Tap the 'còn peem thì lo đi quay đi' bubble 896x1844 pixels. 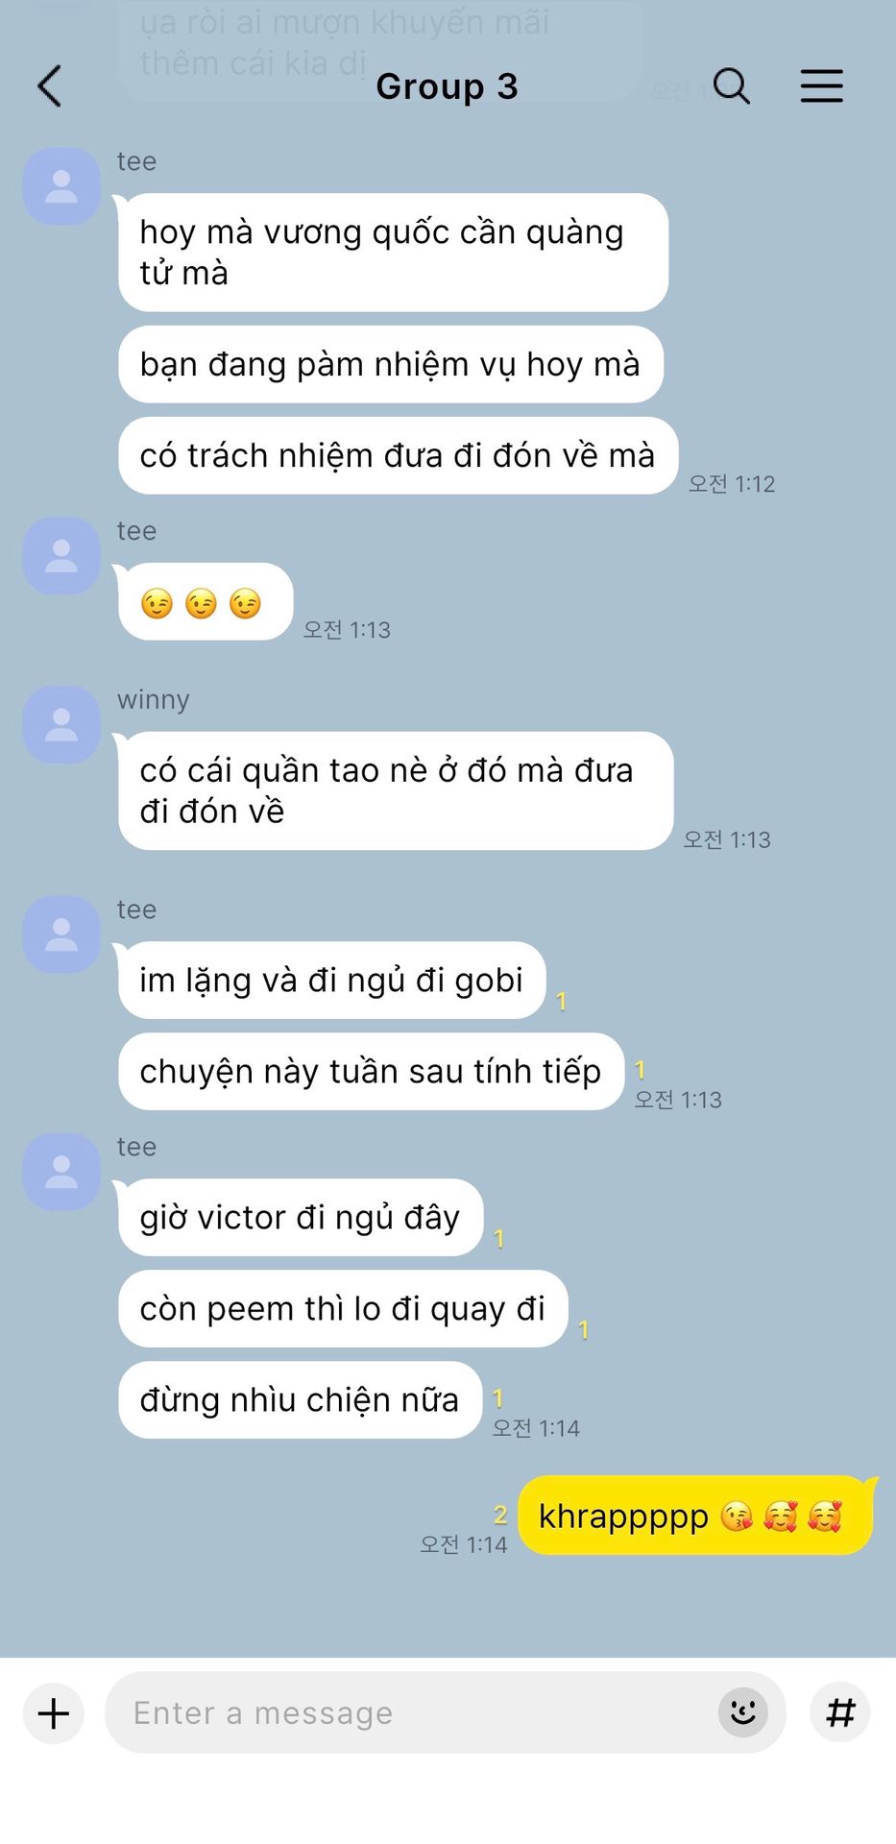coord(343,1308)
